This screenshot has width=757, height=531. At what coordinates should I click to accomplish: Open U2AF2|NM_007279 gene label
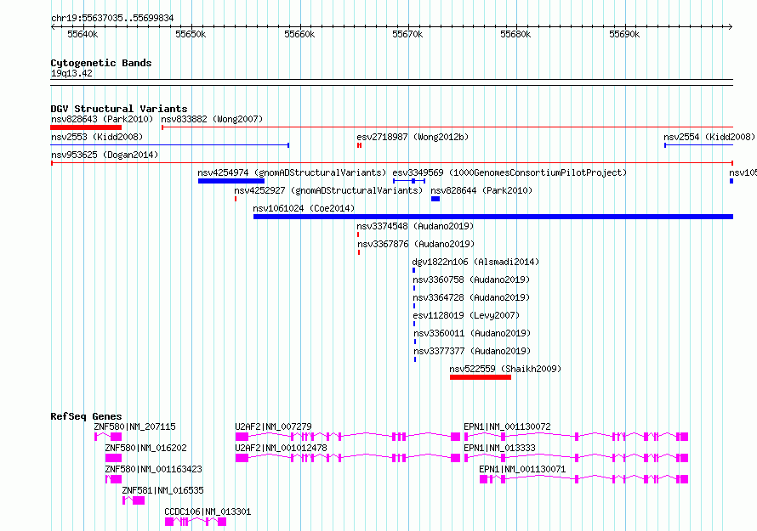(x=273, y=426)
